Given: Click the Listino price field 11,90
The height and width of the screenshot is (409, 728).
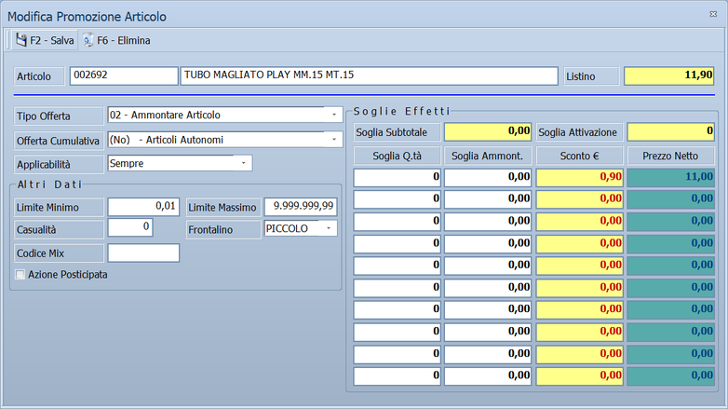Looking at the screenshot, I should (x=668, y=75).
